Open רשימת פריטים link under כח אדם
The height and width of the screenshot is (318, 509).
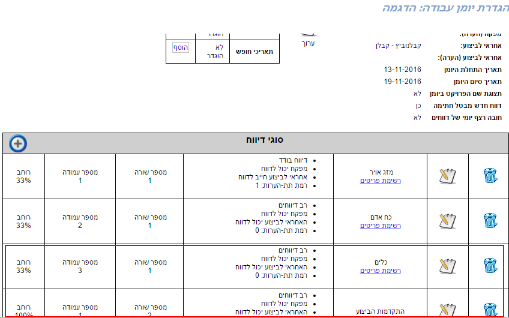click(380, 226)
